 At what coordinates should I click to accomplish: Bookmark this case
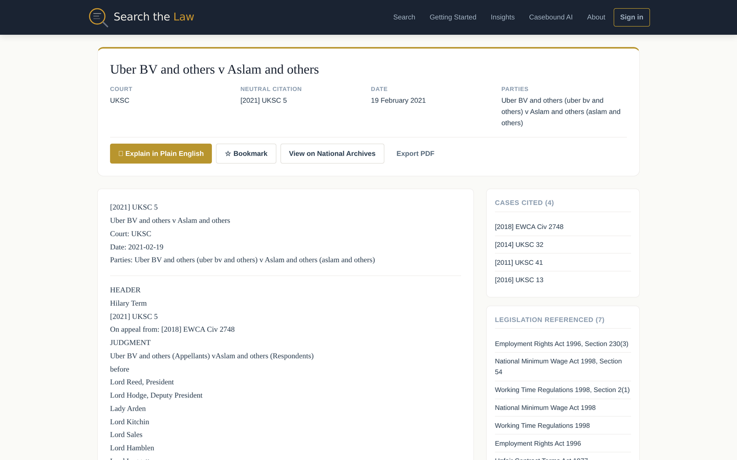point(246,153)
